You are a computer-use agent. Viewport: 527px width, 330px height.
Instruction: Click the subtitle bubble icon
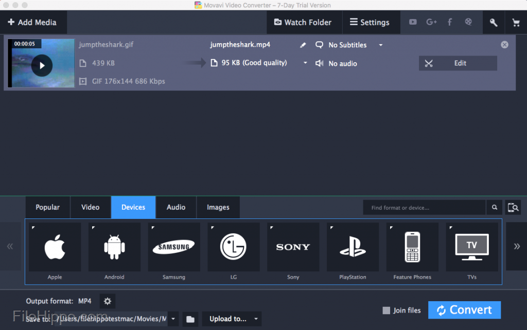tap(319, 45)
